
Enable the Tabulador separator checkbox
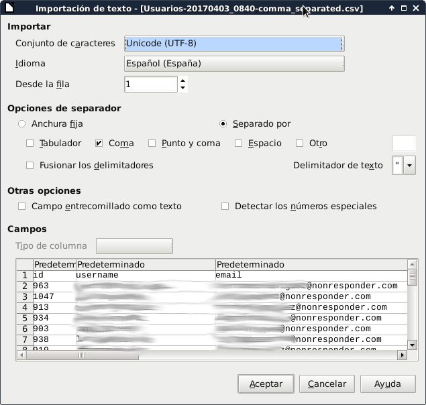click(30, 143)
